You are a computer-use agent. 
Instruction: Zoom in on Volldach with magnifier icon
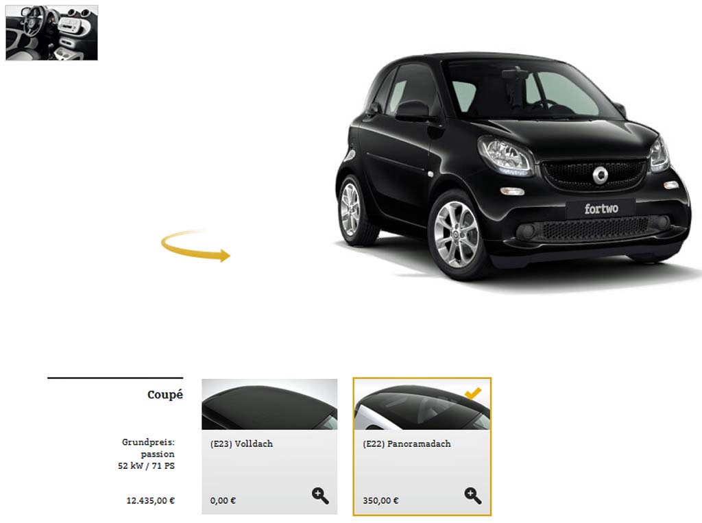coord(320,496)
